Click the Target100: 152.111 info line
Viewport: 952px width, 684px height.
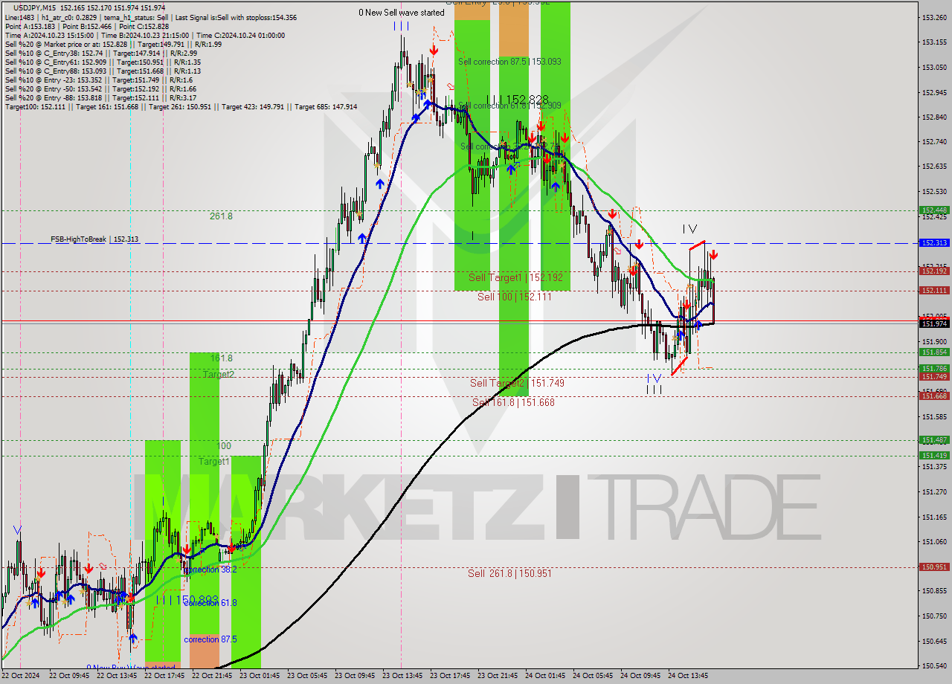click(x=181, y=107)
